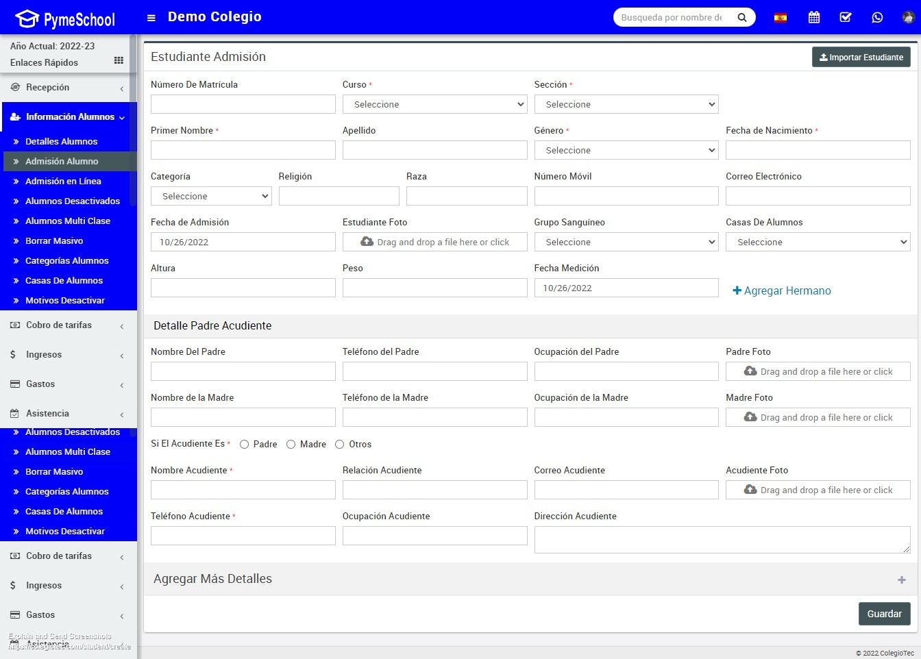Open the task checklist icon
The width and height of the screenshot is (921, 659).
tap(846, 18)
